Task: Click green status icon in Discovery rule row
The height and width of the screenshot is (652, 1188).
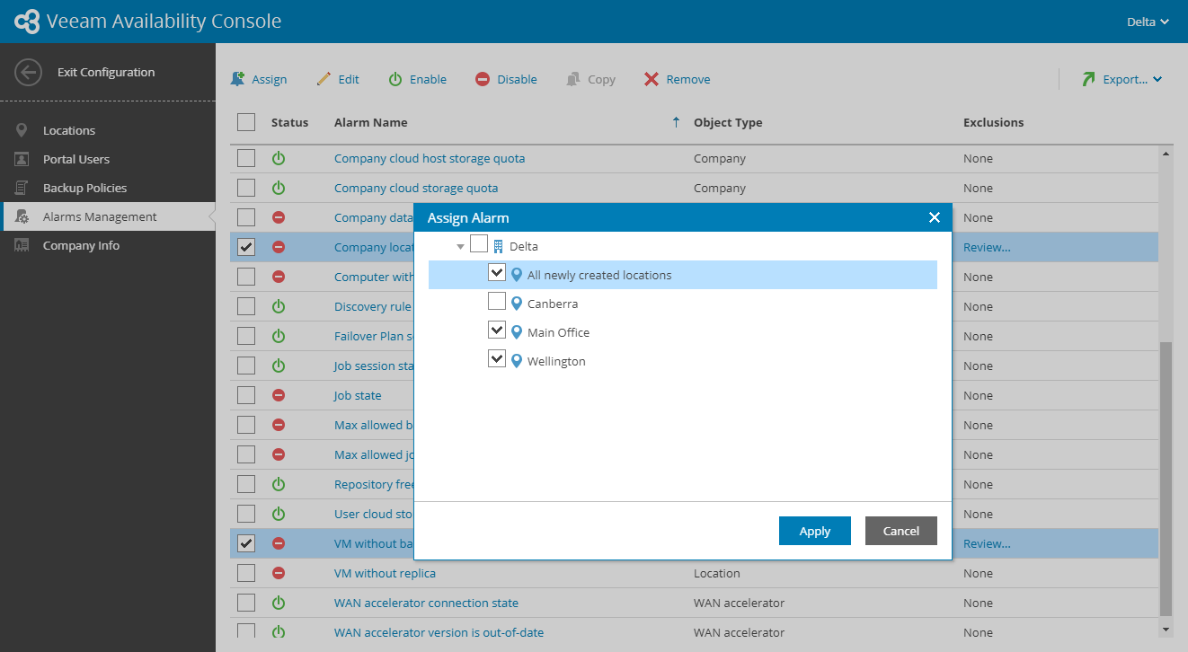Action: pyautogui.click(x=279, y=306)
